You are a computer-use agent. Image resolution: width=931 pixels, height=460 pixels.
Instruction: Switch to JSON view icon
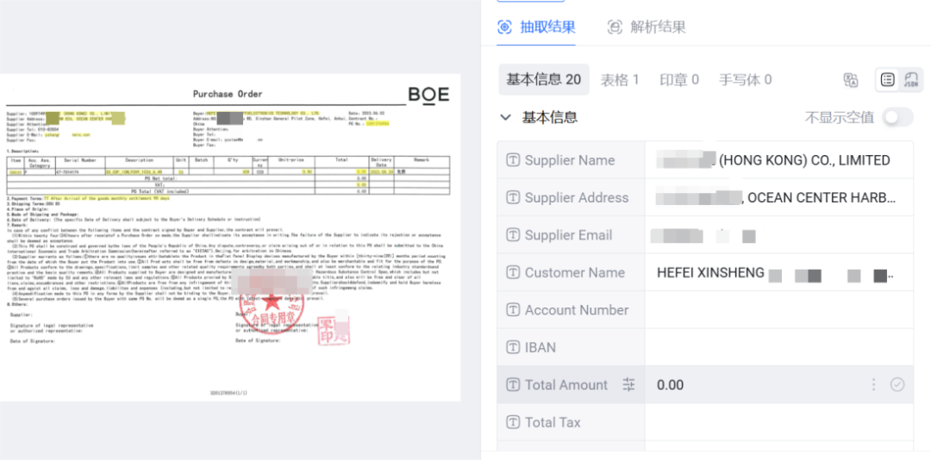point(910,80)
